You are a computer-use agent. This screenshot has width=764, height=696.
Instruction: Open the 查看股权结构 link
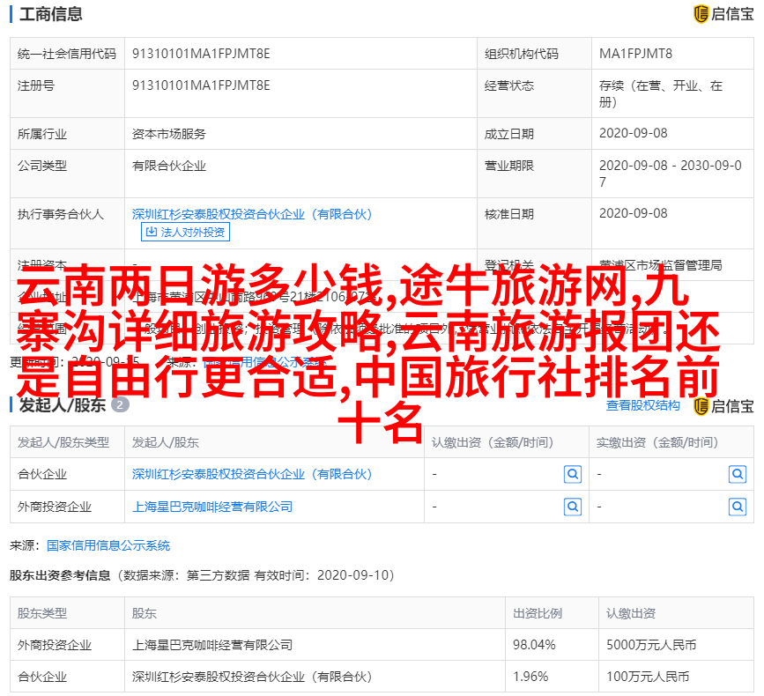click(x=642, y=405)
